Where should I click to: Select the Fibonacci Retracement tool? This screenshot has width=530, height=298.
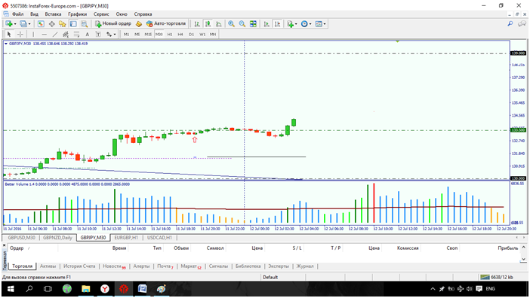point(76,35)
